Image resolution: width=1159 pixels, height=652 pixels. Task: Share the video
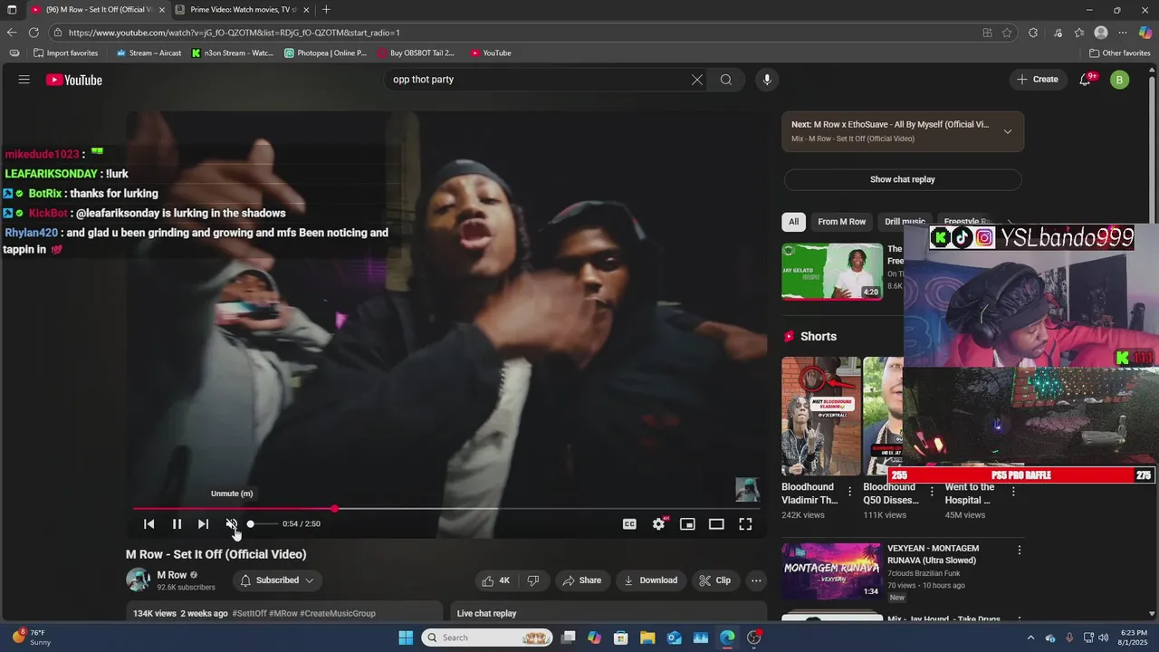click(581, 580)
